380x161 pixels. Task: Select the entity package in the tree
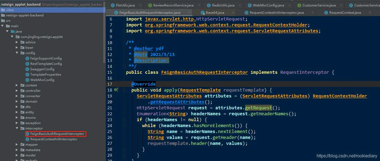29,112
